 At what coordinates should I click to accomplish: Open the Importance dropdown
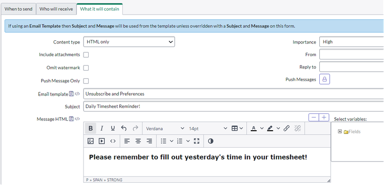pyautogui.click(x=352, y=42)
